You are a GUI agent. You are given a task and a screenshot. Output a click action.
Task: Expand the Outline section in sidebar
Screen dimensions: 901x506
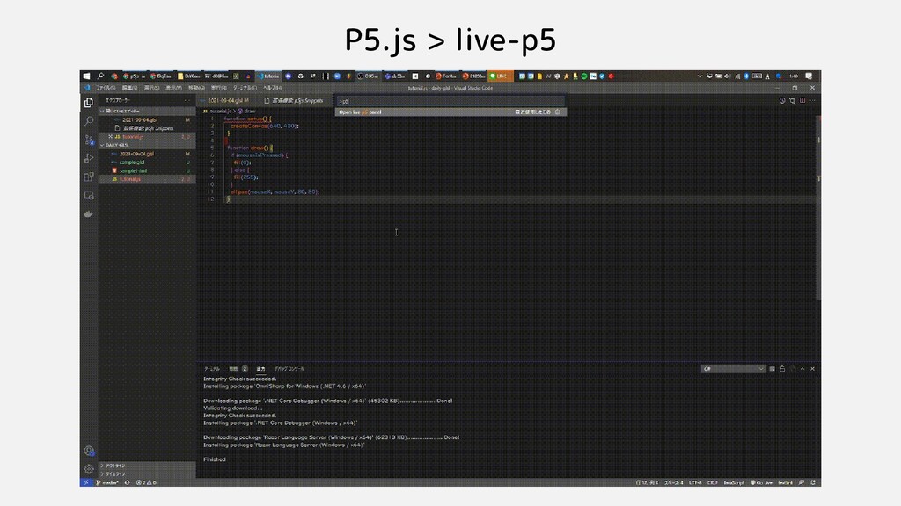[x=147, y=466]
